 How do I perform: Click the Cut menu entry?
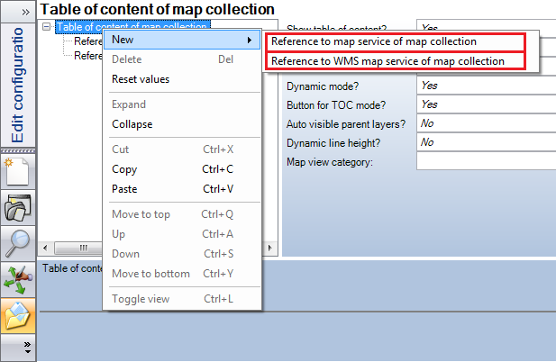(182, 149)
